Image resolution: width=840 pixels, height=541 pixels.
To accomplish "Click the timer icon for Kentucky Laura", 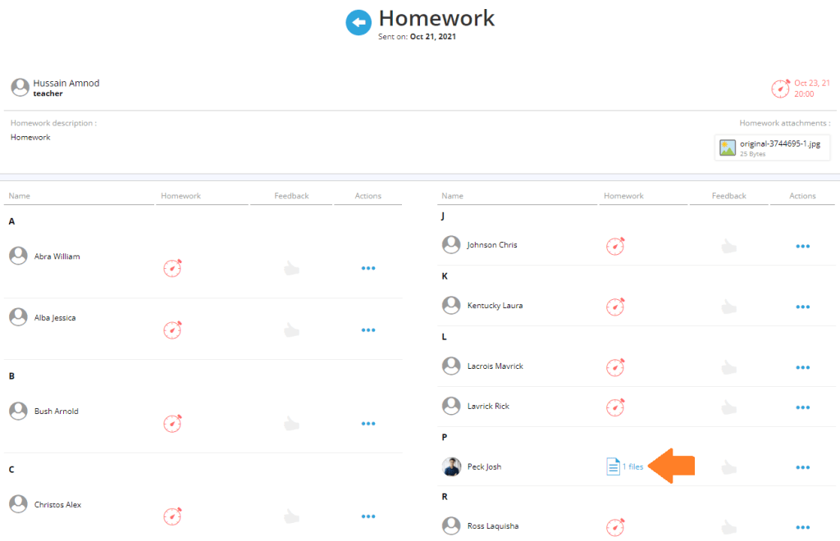I will click(615, 307).
